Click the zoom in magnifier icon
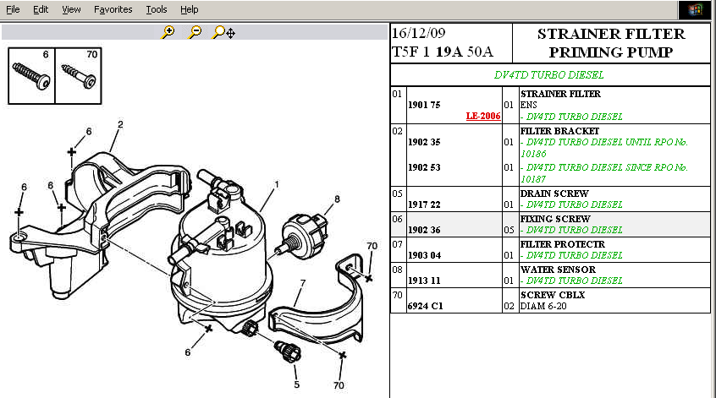The width and height of the screenshot is (716, 398). [x=168, y=32]
